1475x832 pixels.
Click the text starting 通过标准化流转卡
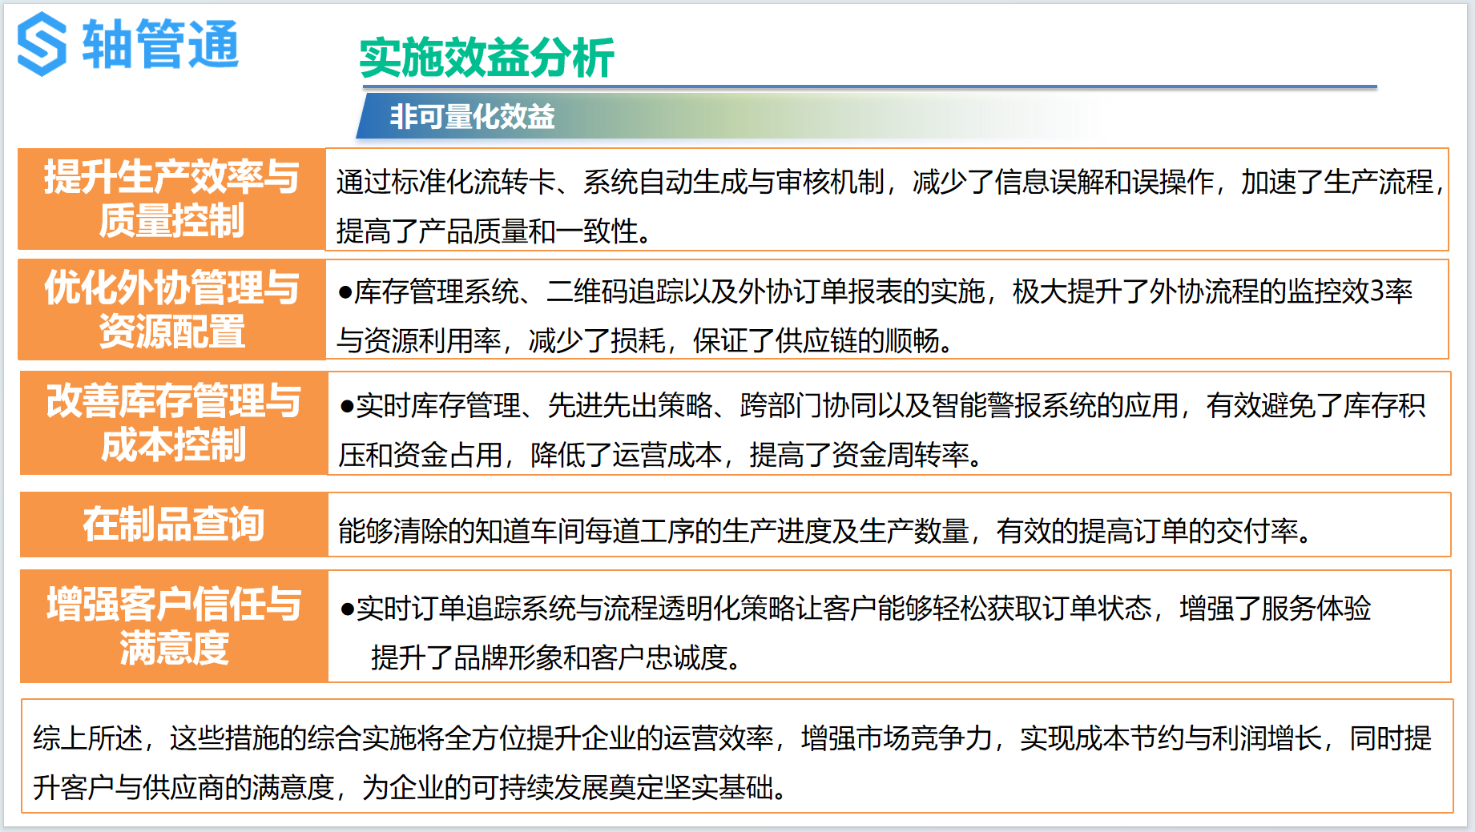[x=891, y=182]
